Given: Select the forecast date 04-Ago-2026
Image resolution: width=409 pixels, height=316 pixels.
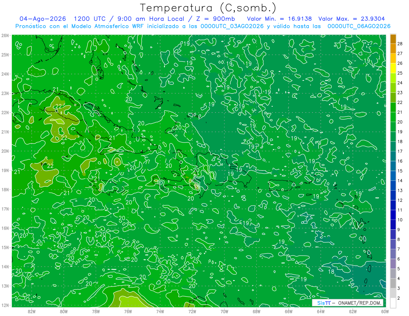Looking at the screenshot, I should (x=43, y=19).
